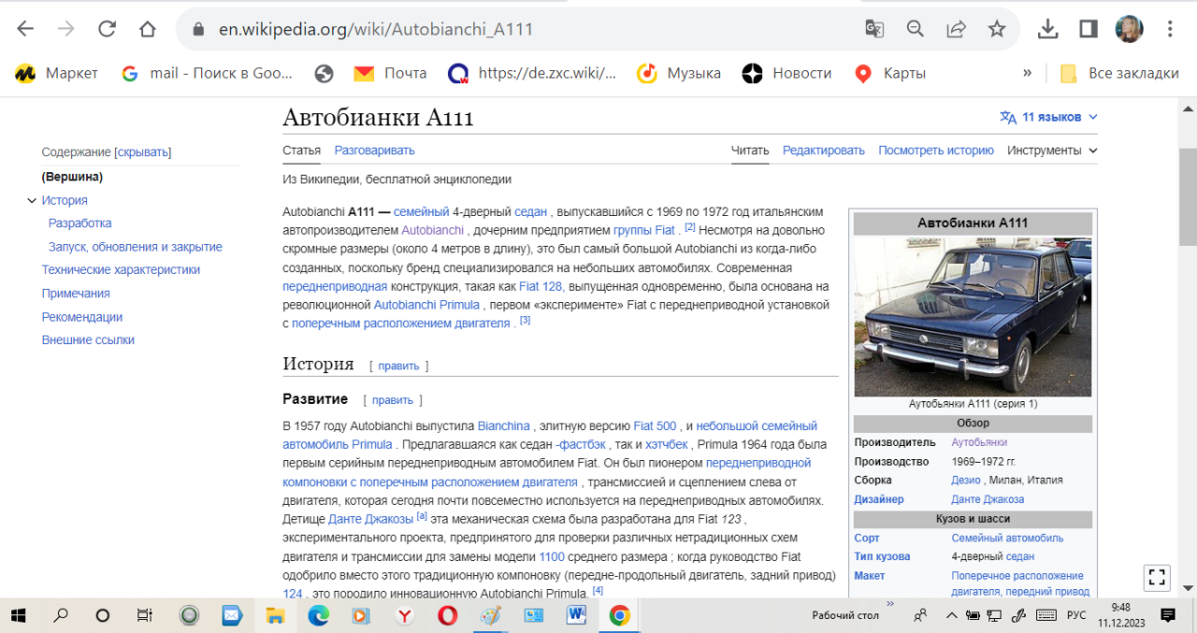
Task: Open File Explorer from taskbar
Action: click(275, 615)
